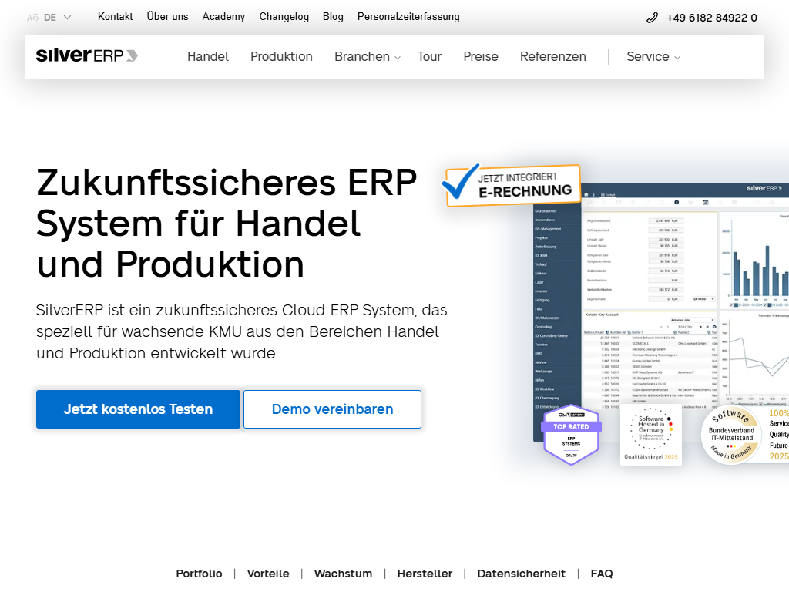Click Software Hosted in Germany seal
Screen dimensions: 789x592
[x=651, y=435]
